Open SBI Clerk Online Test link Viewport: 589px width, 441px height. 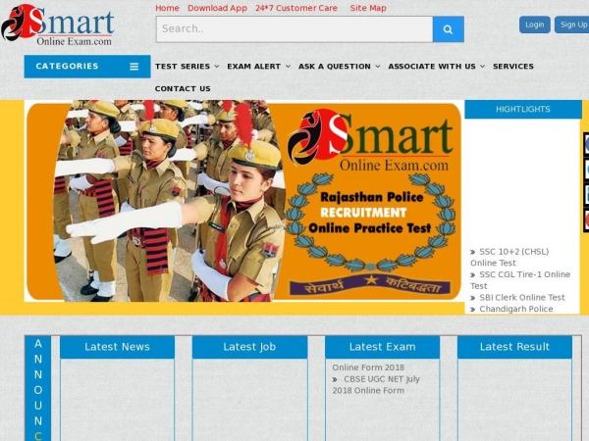tap(522, 297)
